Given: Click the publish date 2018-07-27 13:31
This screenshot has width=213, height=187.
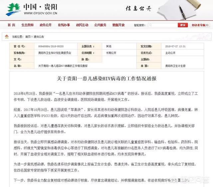Looking at the screenshot, I should [x=175, y=46].
